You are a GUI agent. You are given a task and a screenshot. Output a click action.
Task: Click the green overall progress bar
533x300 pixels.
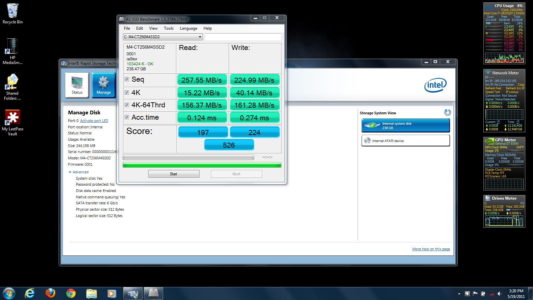[x=202, y=165]
